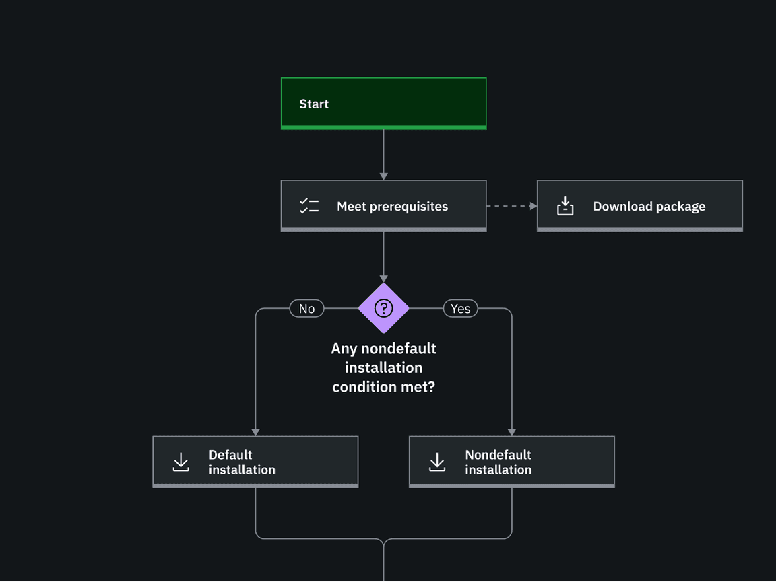Click the download arrow icon in Nondefault installation
776x582 pixels.
pyautogui.click(x=437, y=462)
